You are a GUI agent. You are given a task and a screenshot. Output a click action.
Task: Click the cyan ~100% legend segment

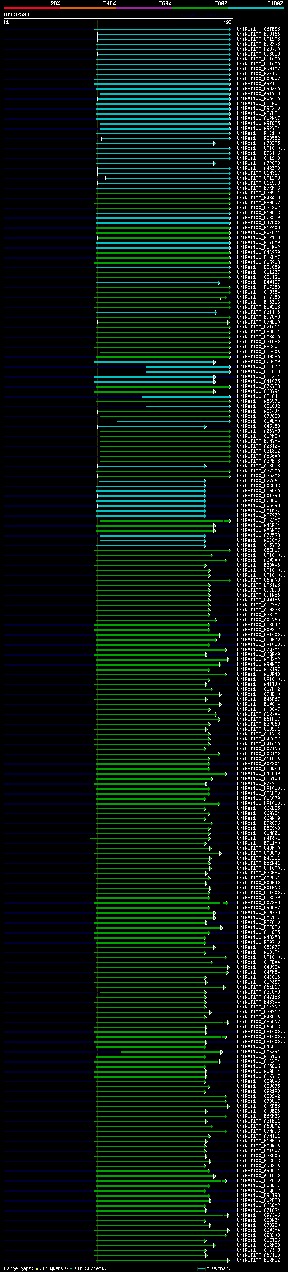256,8
